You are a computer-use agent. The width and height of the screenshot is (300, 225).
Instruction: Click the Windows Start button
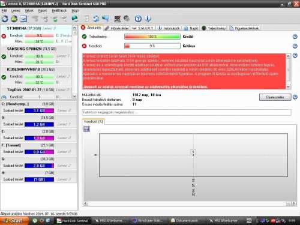coord(14,221)
